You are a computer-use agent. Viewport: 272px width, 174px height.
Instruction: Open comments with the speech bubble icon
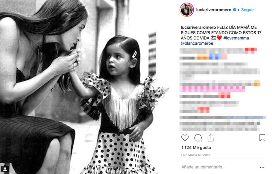pos(198,138)
